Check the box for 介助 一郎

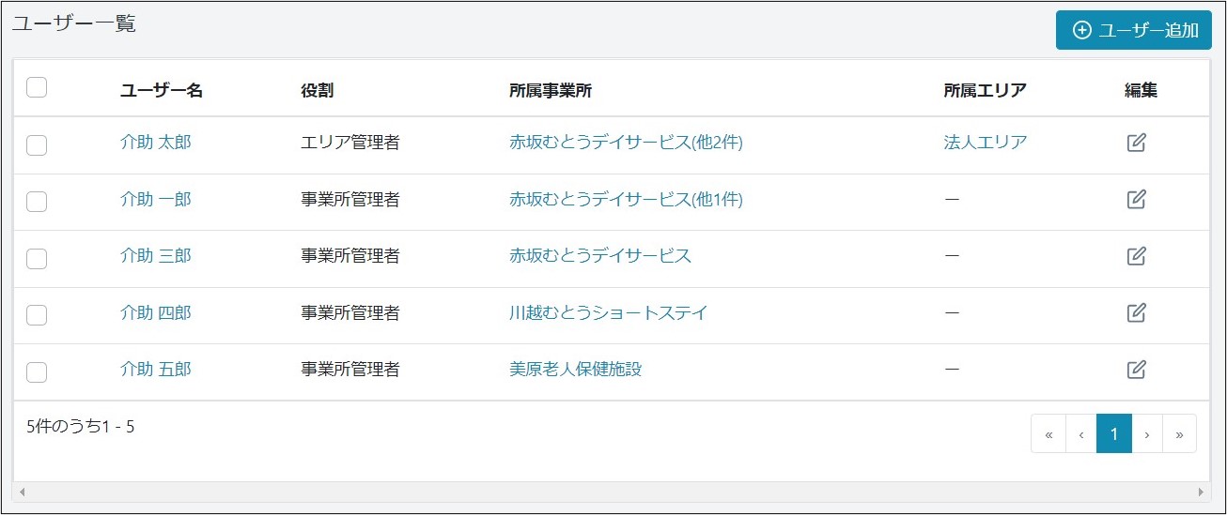[37, 202]
